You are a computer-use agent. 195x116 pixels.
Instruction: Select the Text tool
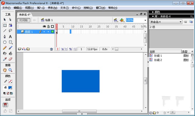pyautogui.click(x=10, y=37)
